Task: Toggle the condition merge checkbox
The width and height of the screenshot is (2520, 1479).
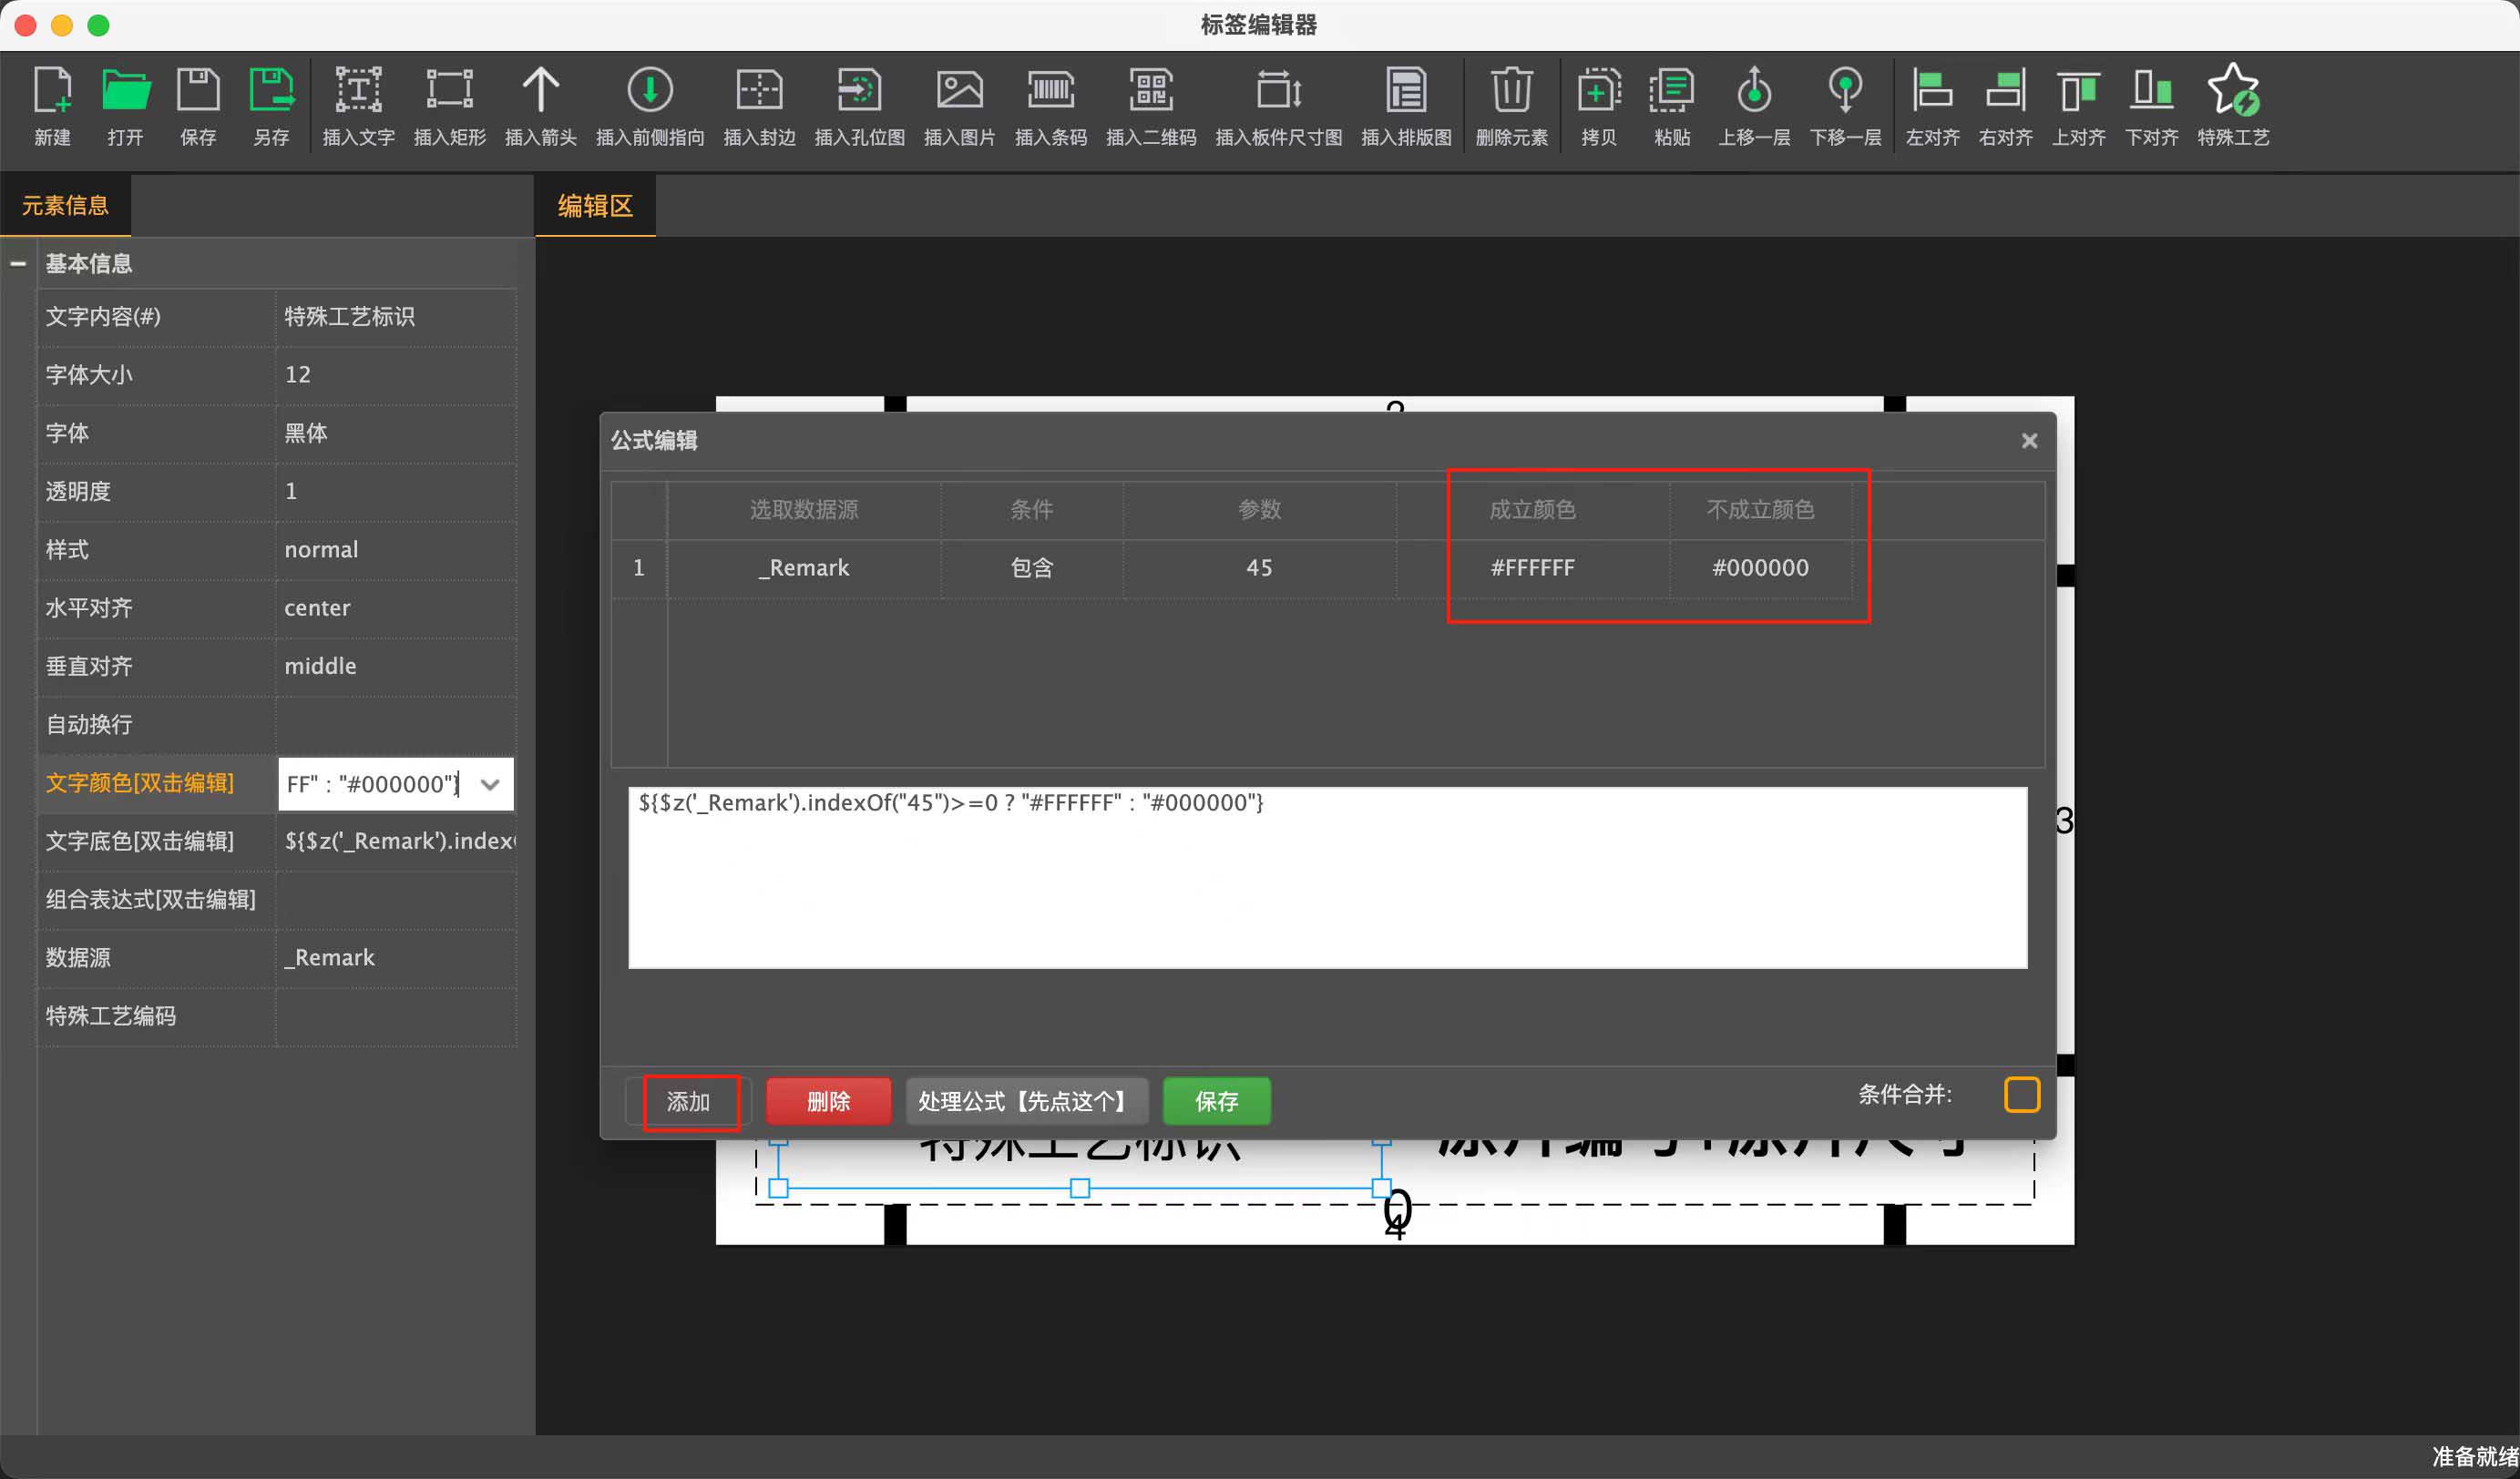Action: [2021, 1095]
